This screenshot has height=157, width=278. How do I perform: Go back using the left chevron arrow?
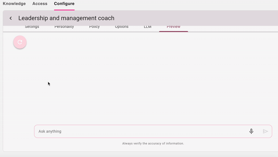pyautogui.click(x=11, y=18)
